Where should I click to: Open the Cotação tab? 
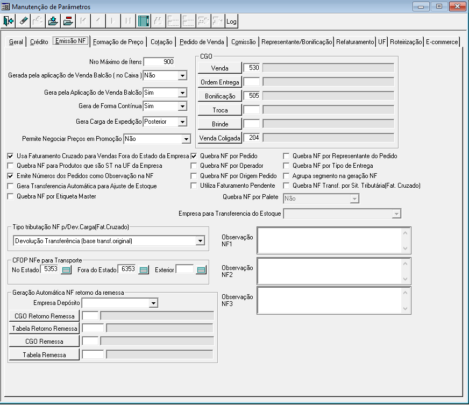click(161, 42)
